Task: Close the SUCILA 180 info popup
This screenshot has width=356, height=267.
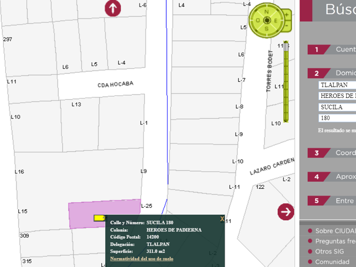Action: point(222,219)
